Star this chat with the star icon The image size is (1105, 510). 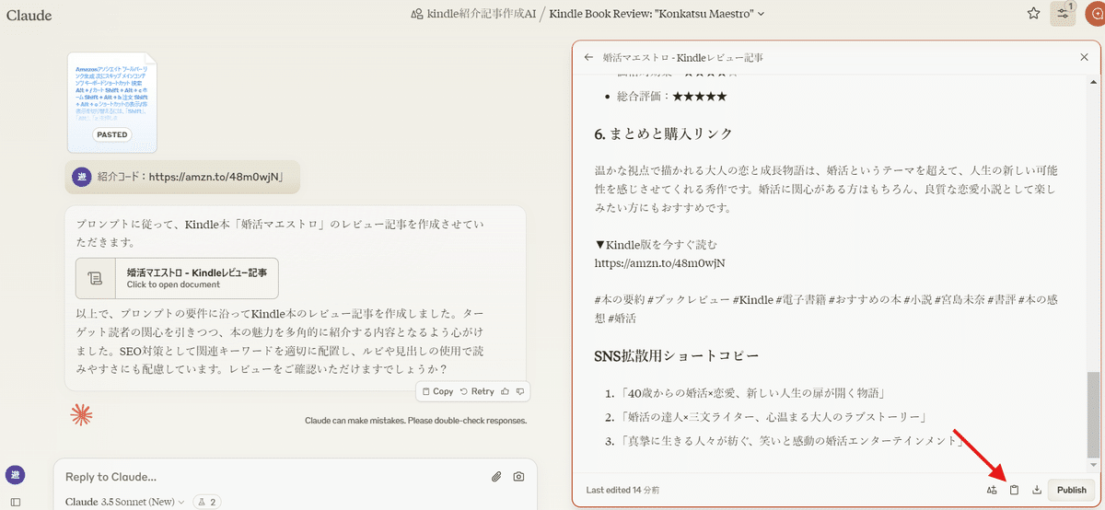pyautogui.click(x=1034, y=14)
